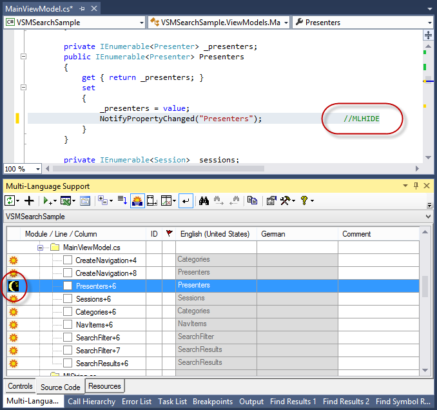Click the binoculars Find icon
437x410 pixels.
pos(204,200)
